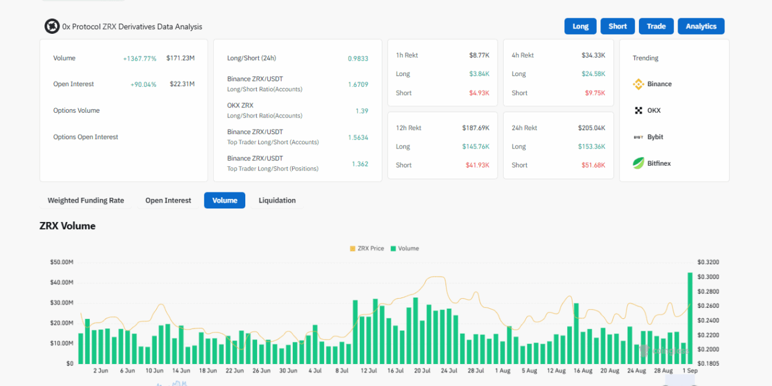Click OKX ZRX ratio value 1.39
This screenshot has height=386, width=772.
(362, 111)
